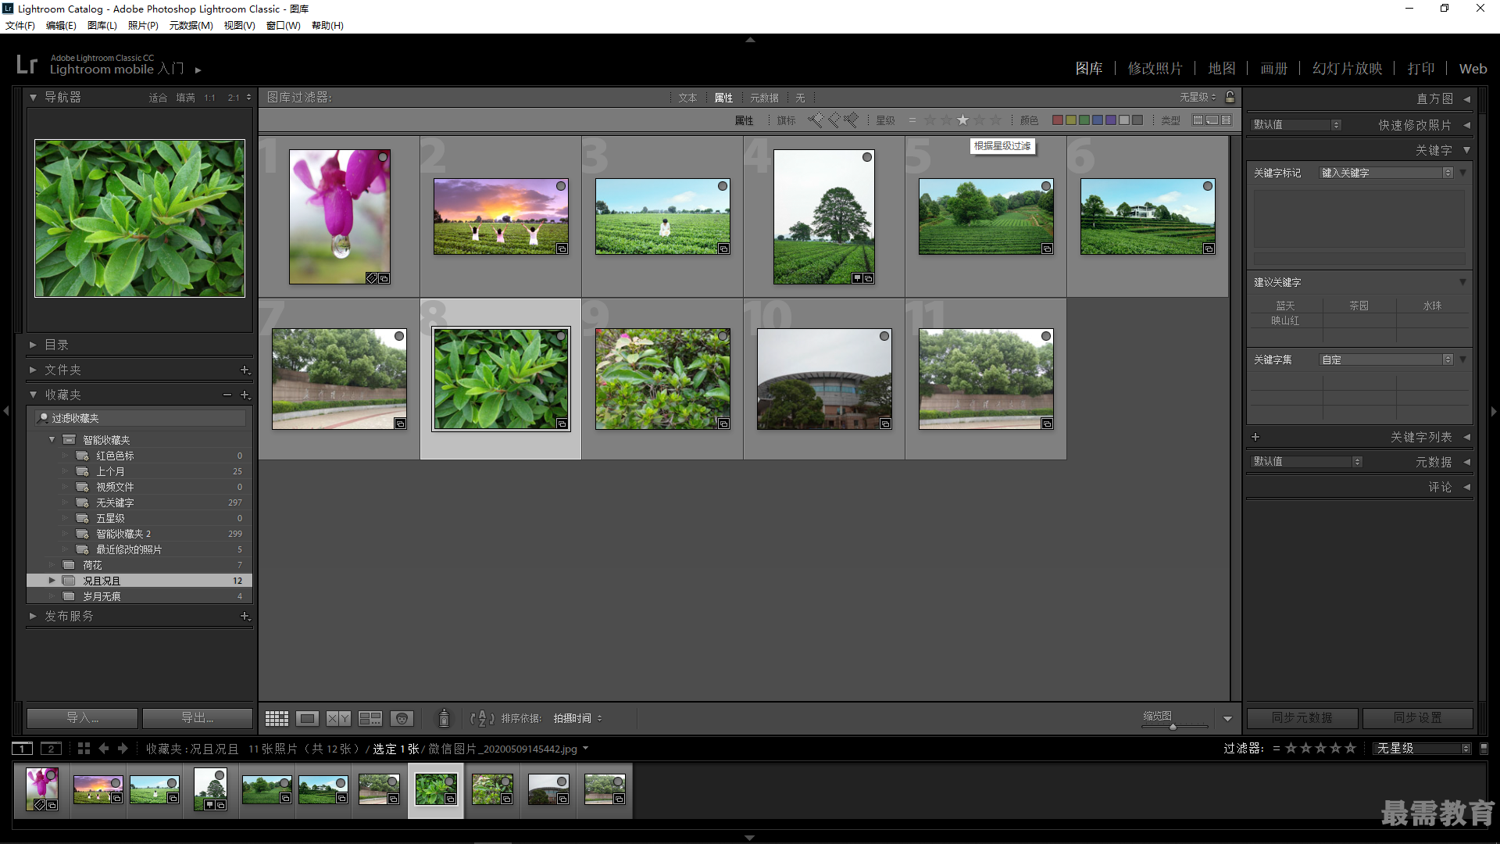Click 同步设置 button
This screenshot has width=1500, height=844.
click(x=1418, y=717)
